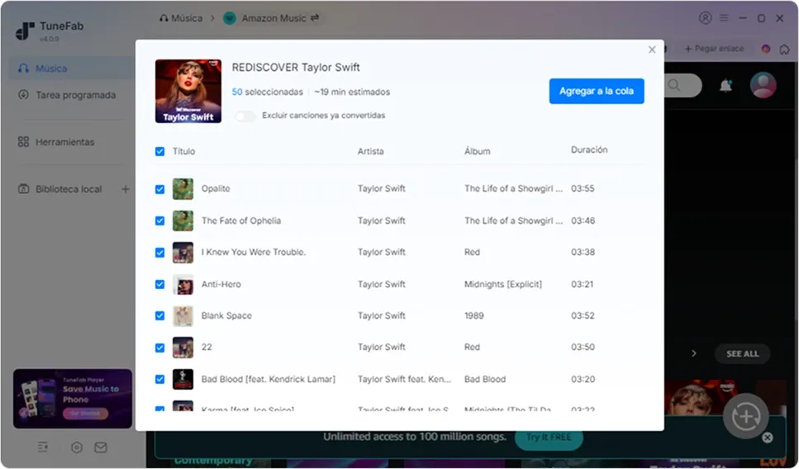Open the user account icon in title bar
799x469 pixels.
coord(705,18)
